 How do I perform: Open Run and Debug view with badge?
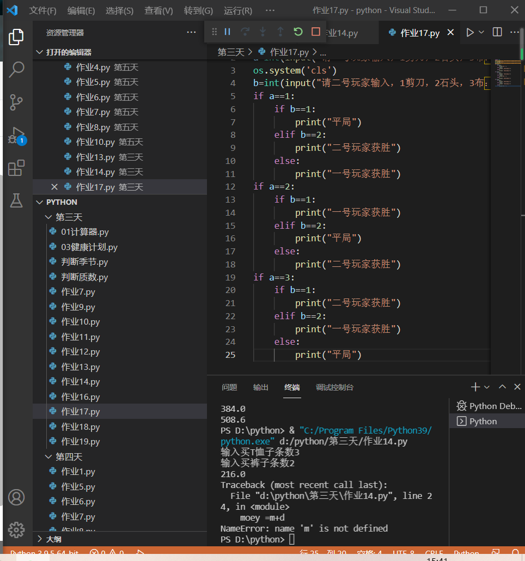17,136
